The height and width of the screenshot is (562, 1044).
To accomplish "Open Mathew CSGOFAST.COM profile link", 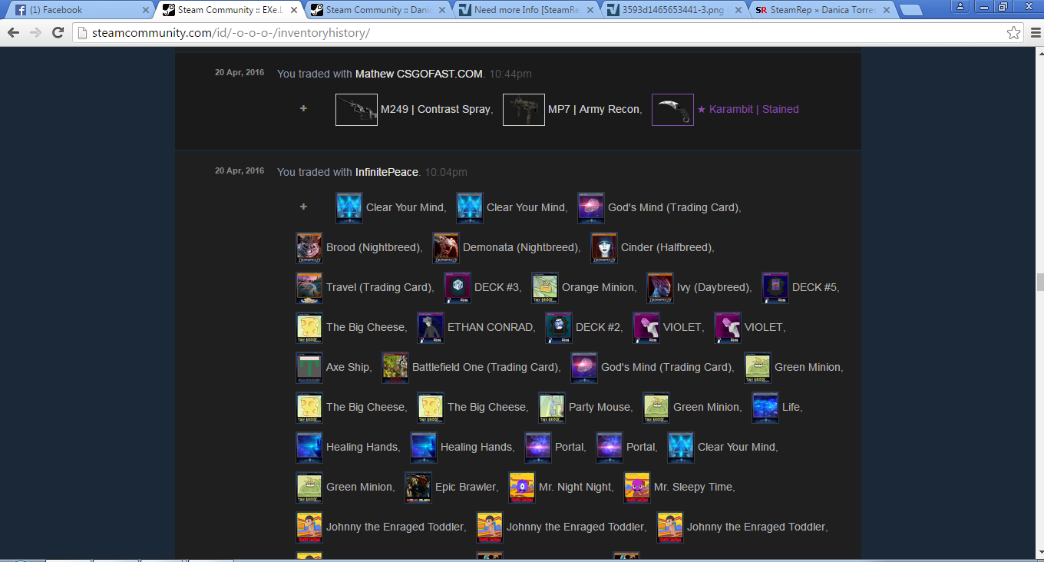I will (419, 74).
